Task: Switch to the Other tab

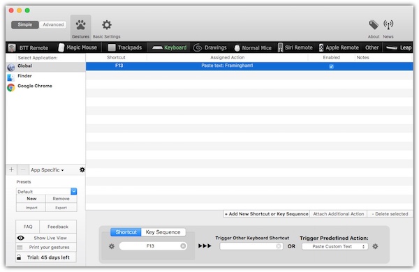Action: [x=372, y=47]
